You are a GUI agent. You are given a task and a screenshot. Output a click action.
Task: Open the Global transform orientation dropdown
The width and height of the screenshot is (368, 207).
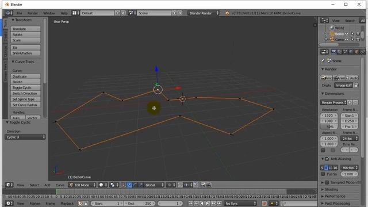tap(154, 185)
